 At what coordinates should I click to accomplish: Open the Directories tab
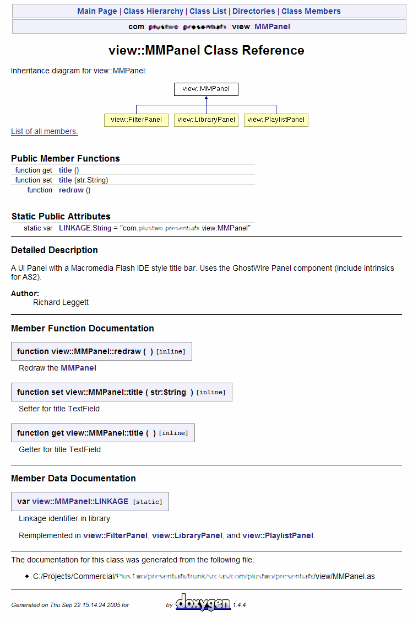pos(253,11)
